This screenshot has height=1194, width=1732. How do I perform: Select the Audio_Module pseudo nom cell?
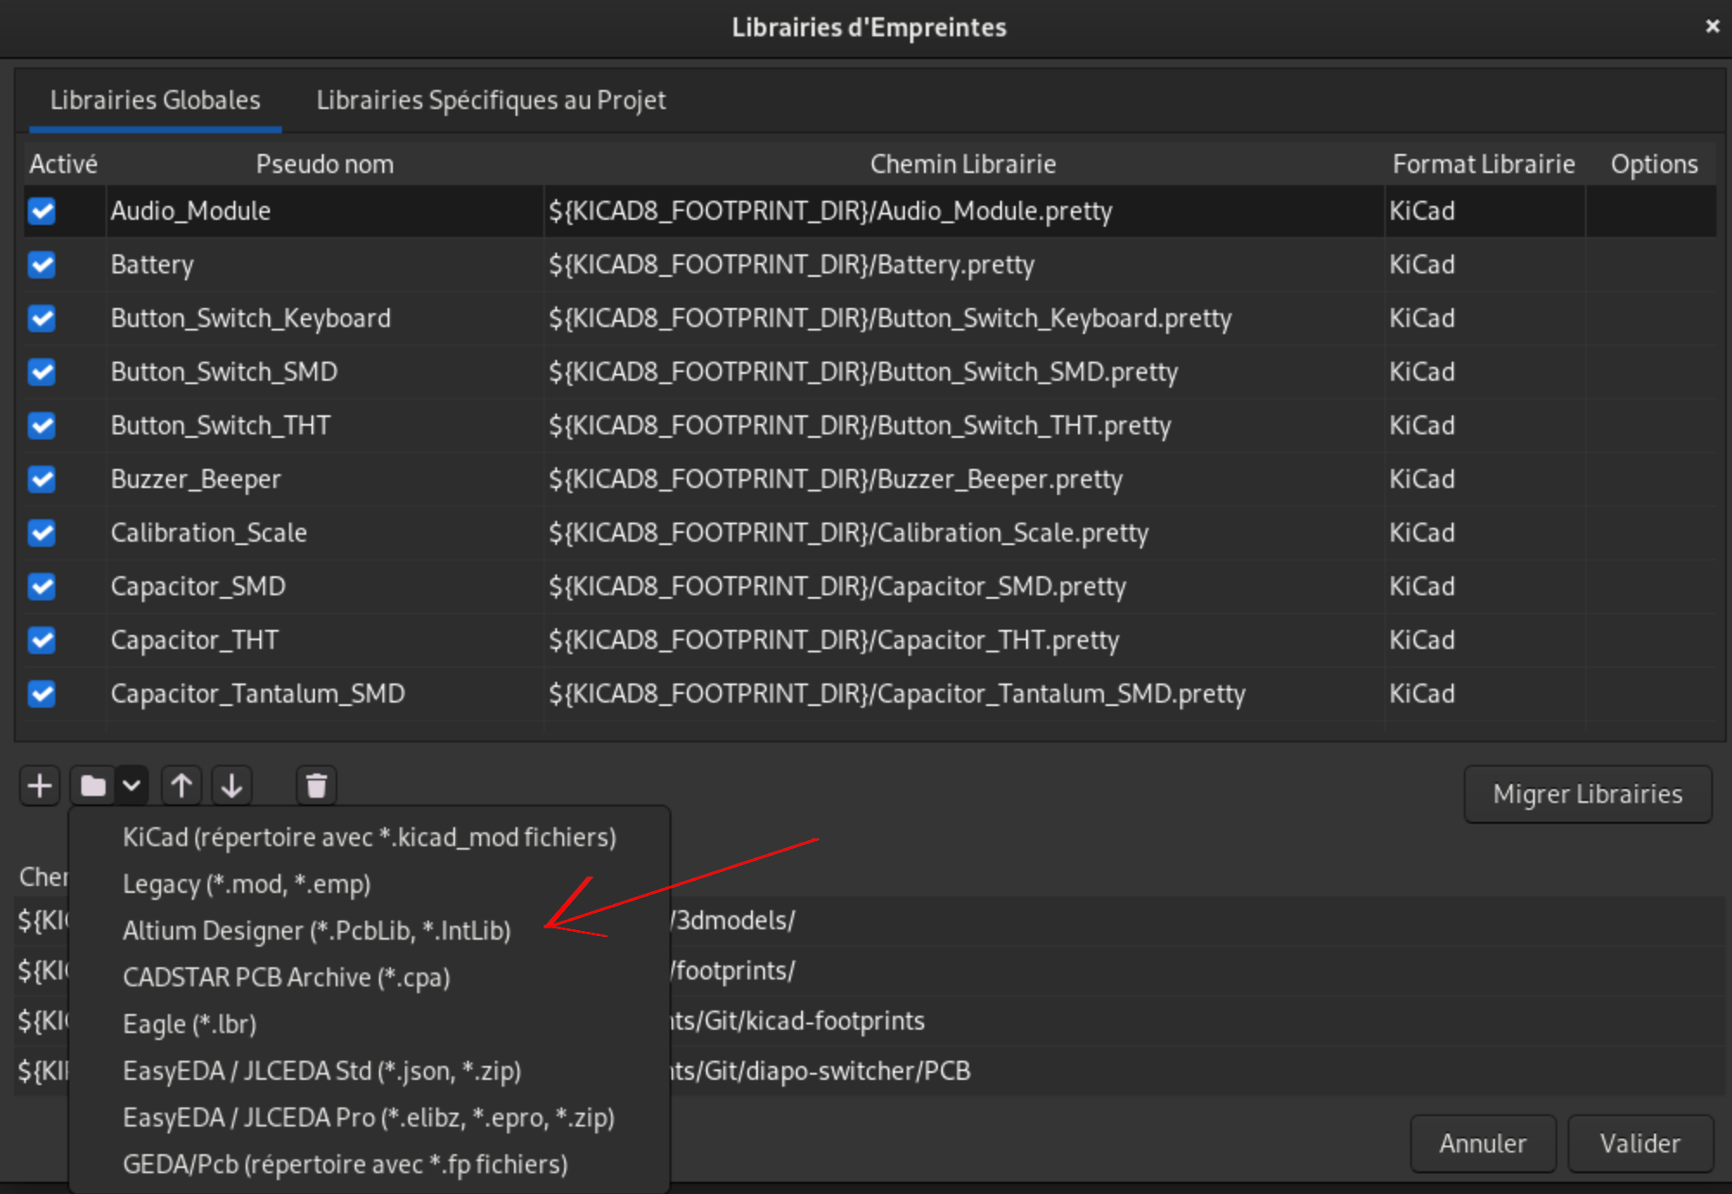[324, 211]
